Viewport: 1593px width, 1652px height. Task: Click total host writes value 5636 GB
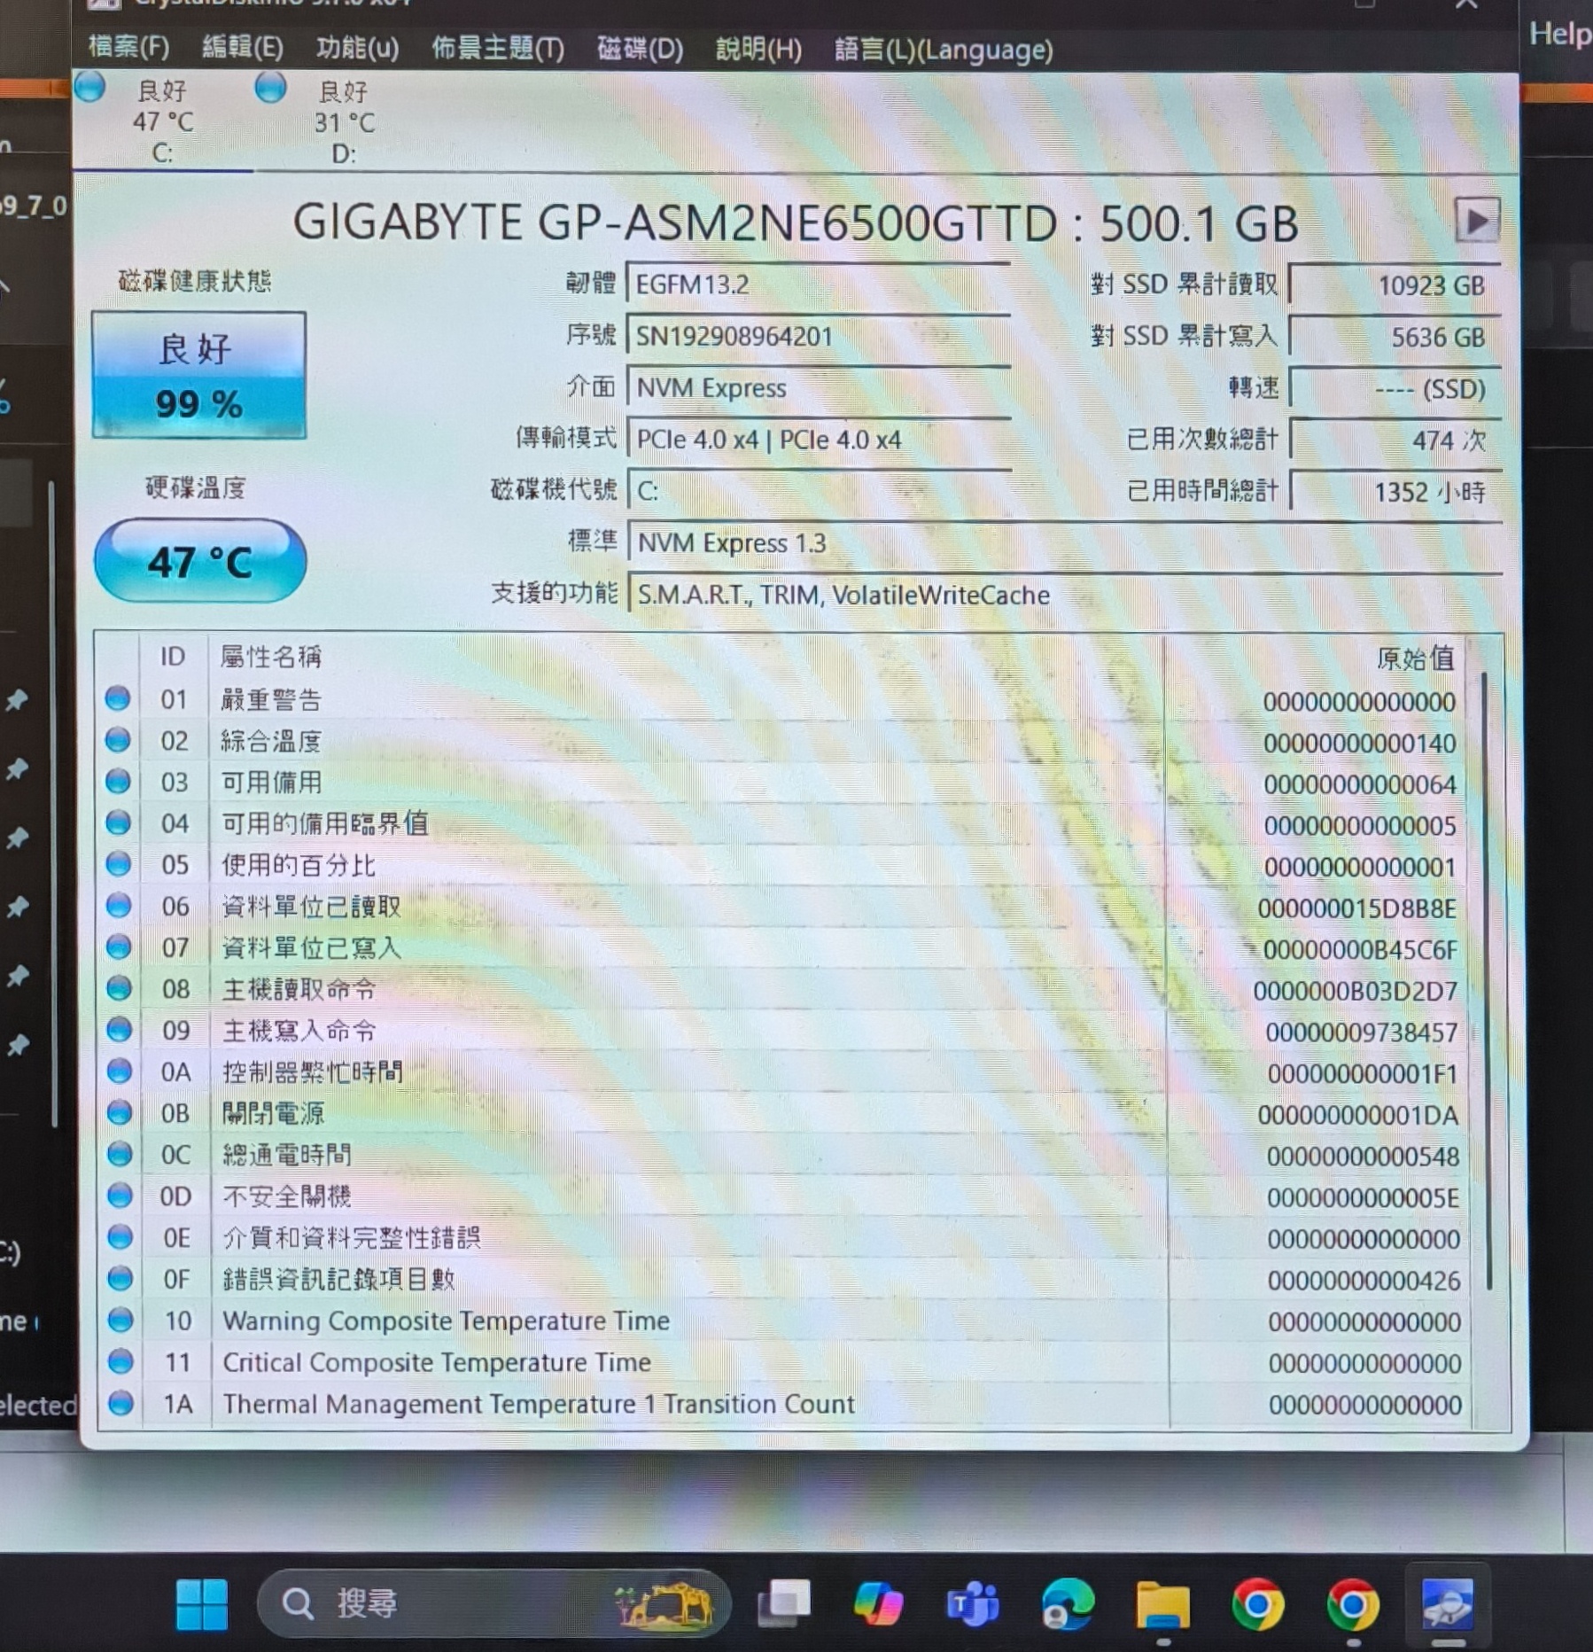pos(1395,337)
